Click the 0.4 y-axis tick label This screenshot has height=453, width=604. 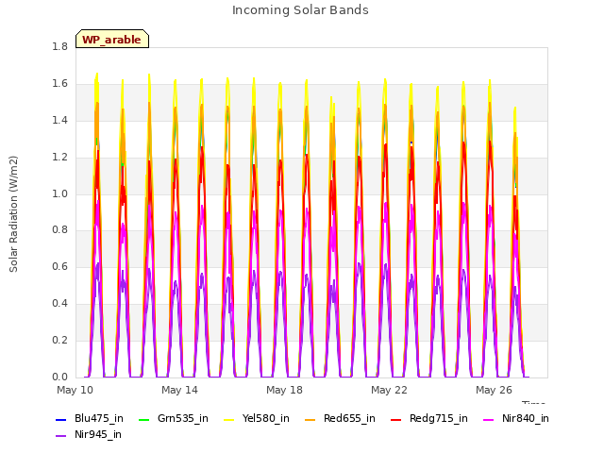(60, 304)
